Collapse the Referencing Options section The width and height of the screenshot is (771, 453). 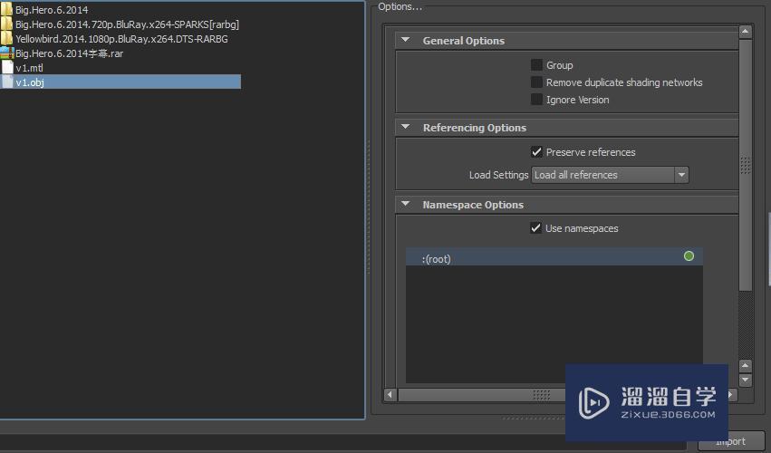tap(406, 127)
